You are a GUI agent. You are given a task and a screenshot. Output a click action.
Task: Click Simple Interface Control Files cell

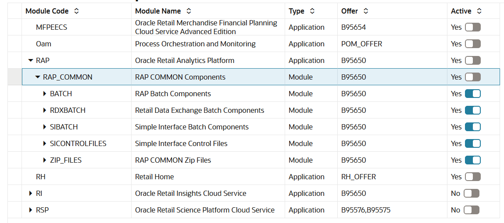tap(208, 143)
